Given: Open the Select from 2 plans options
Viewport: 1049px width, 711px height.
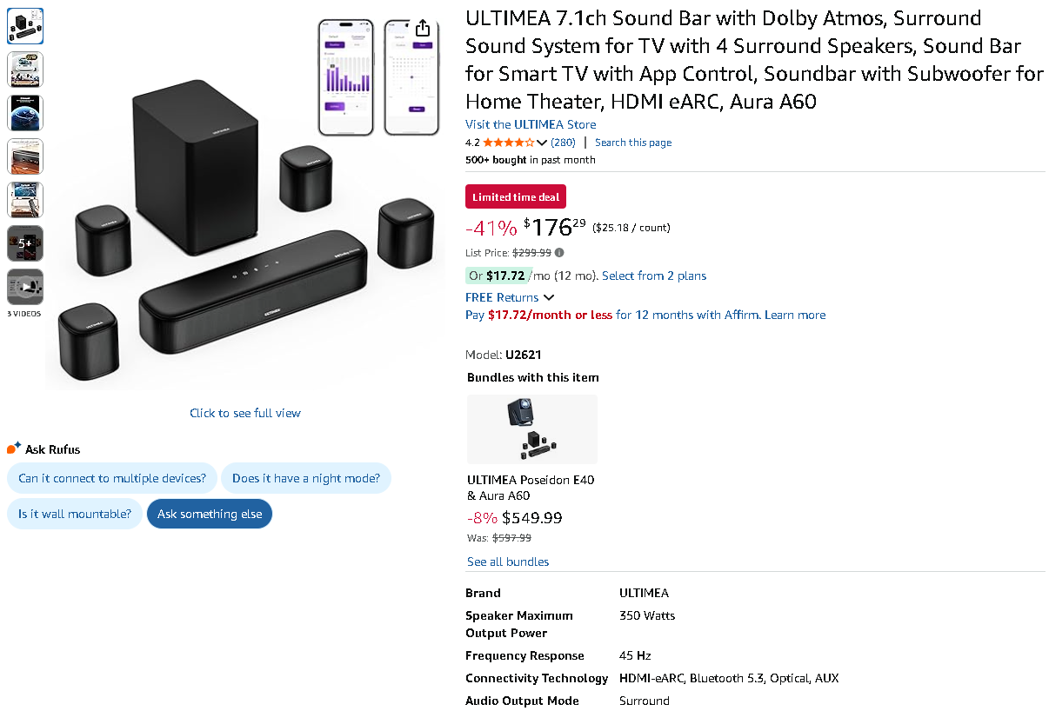Looking at the screenshot, I should coord(653,276).
